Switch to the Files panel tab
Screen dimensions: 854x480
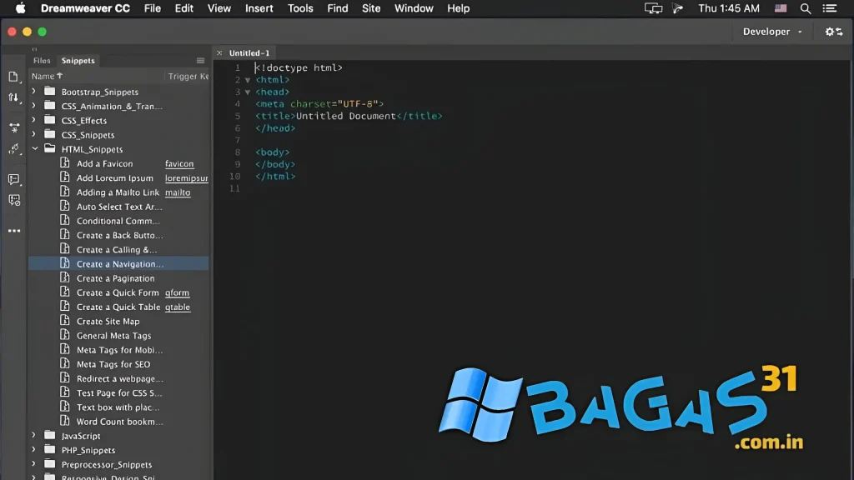point(42,60)
